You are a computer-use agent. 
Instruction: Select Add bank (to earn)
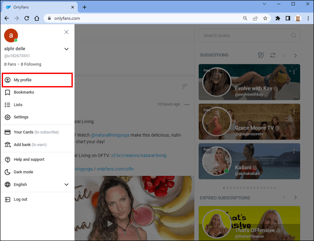click(x=37, y=145)
